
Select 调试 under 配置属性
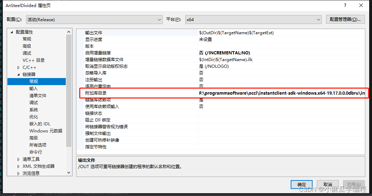27,53
